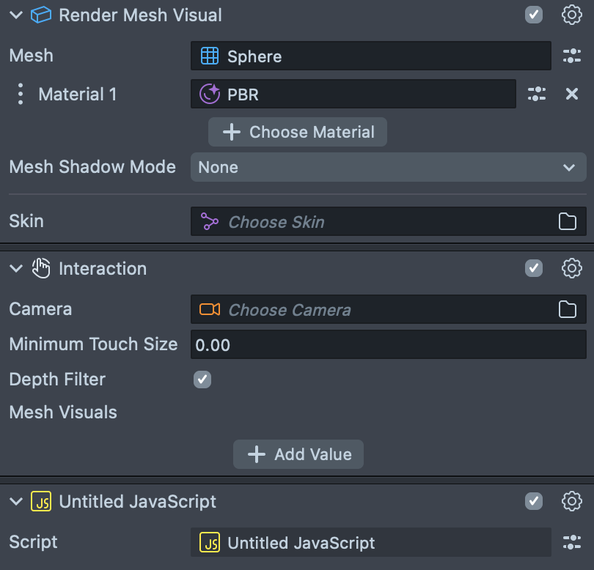Click the Script field options sliders icon
The image size is (594, 570).
(x=571, y=542)
